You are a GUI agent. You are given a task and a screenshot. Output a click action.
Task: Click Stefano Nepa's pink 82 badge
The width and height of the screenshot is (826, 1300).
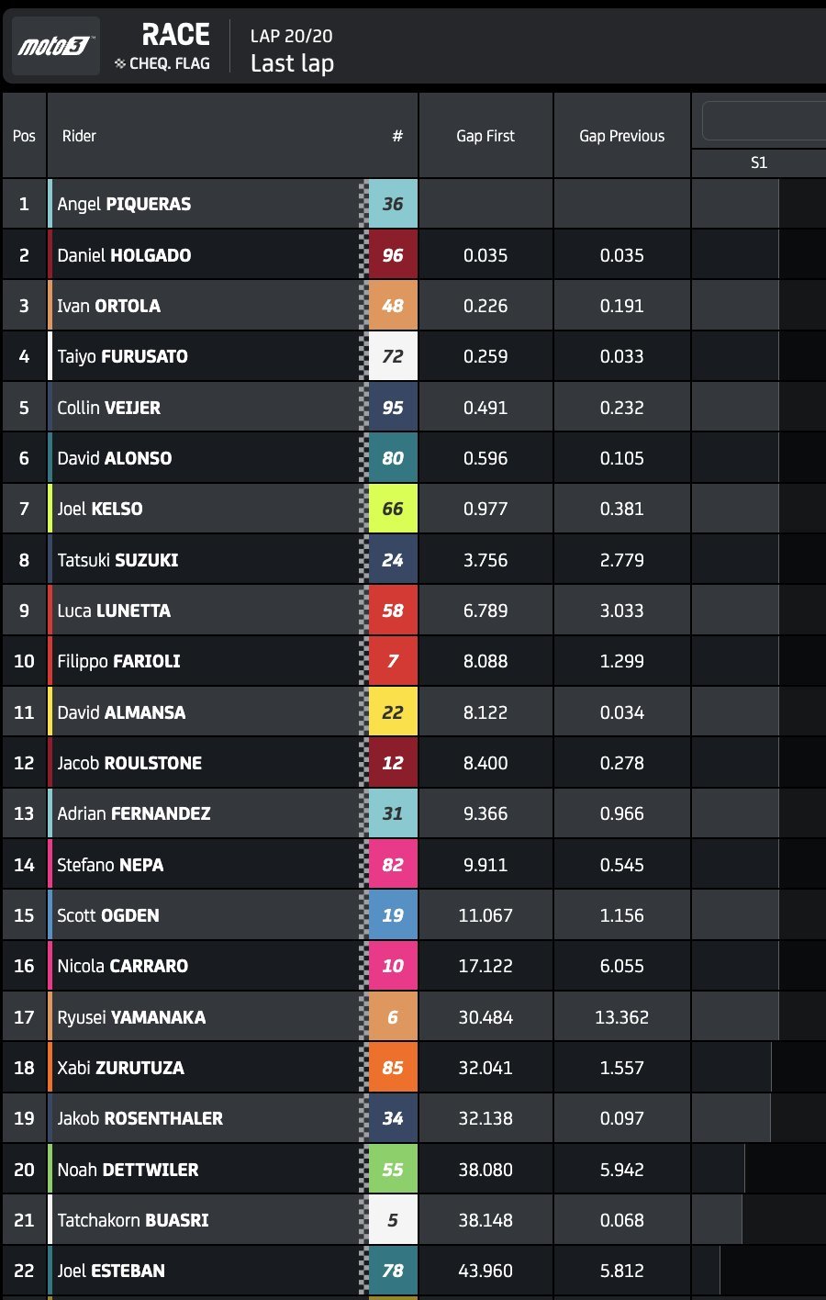pos(393,865)
